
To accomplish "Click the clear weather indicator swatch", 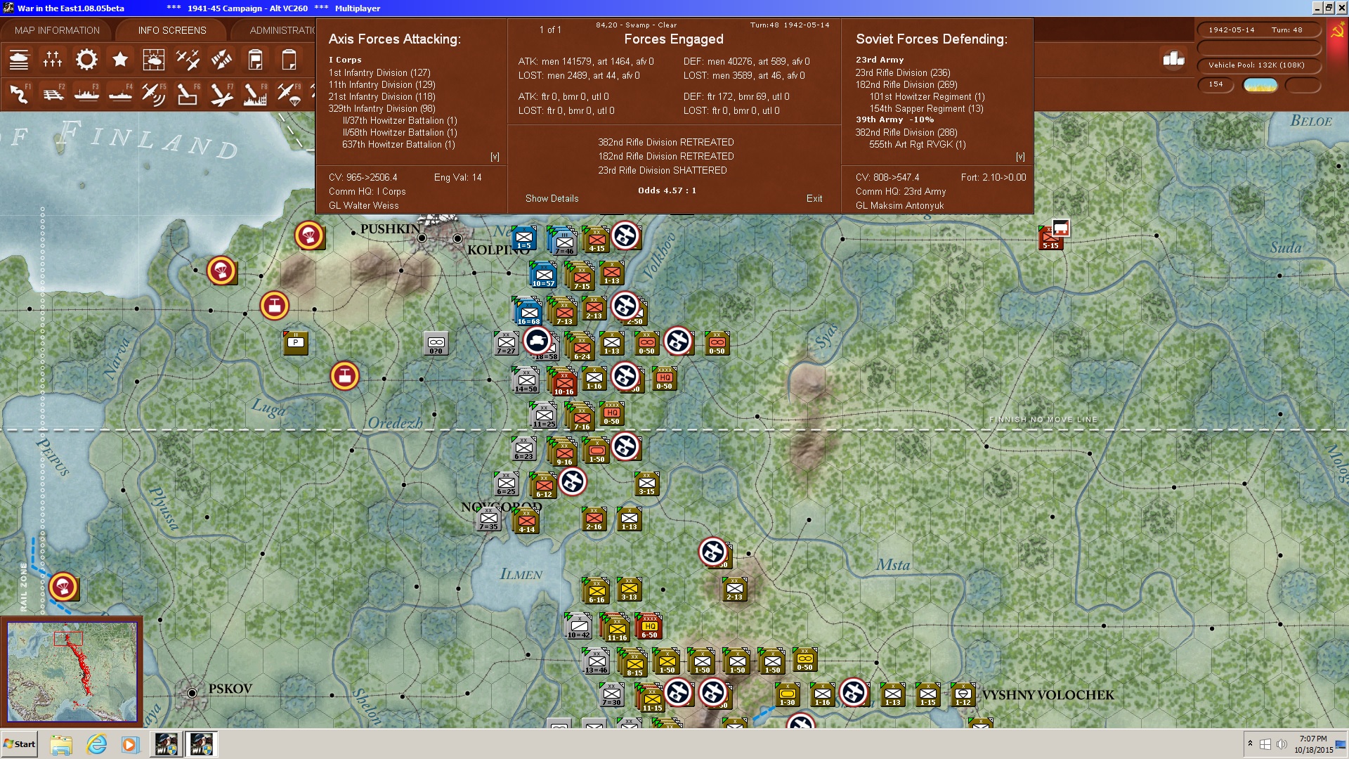I will coord(1260,85).
